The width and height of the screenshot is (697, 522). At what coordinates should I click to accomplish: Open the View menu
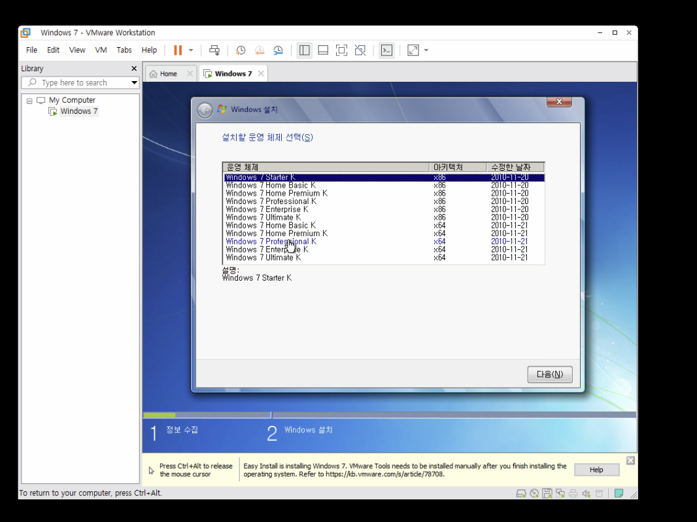coord(77,50)
